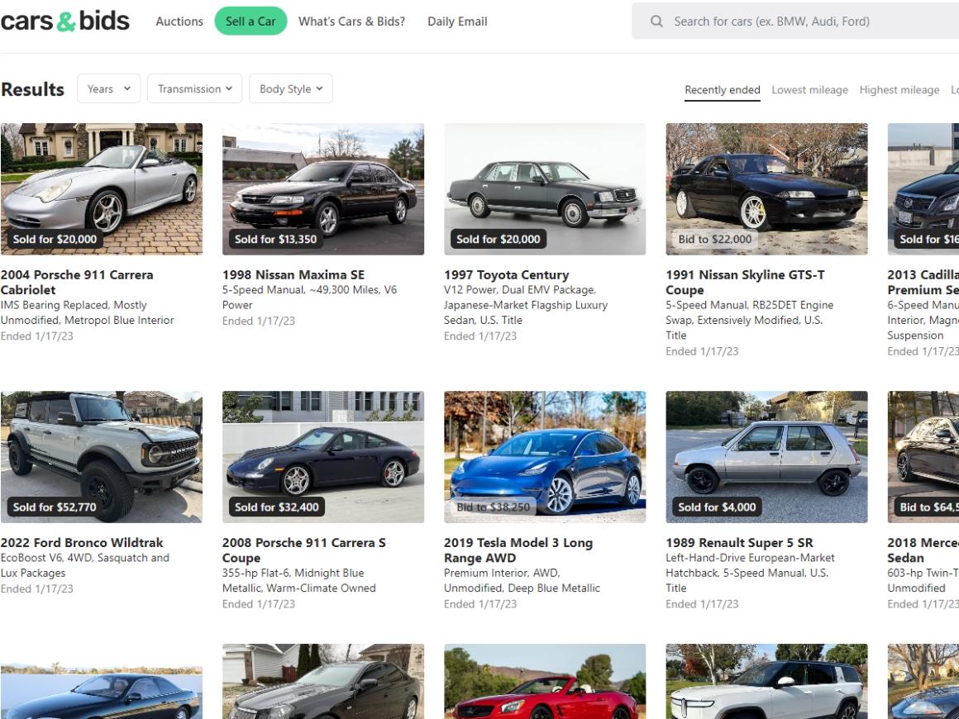Sort results by Lowest mileage
959x719 pixels.
point(809,90)
